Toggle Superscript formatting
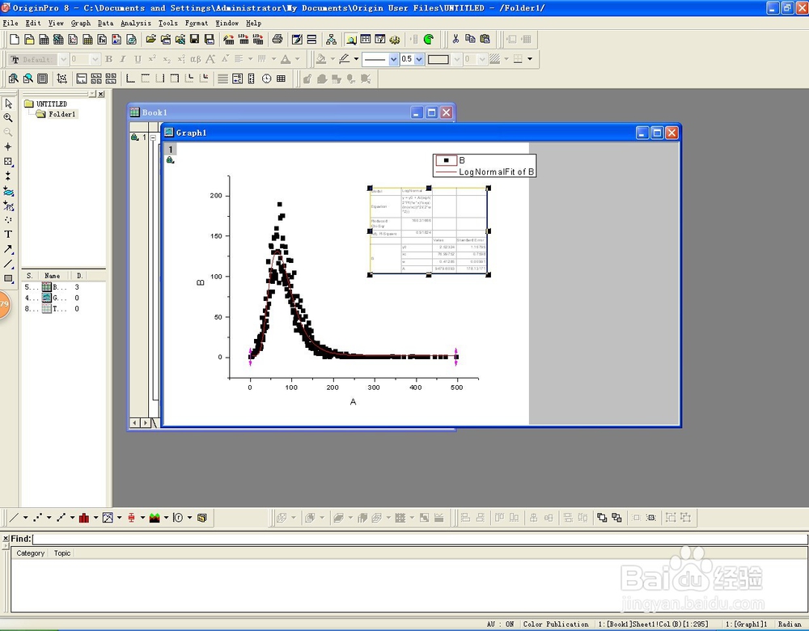Screen dimensions: 809x631 (x=152, y=59)
